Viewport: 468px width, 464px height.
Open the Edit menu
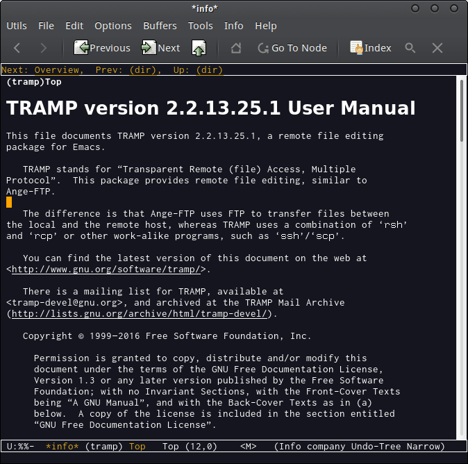click(x=74, y=26)
